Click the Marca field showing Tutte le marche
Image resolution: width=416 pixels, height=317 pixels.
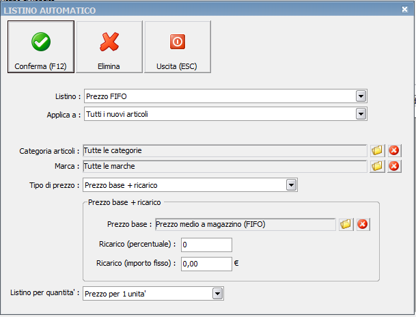[225, 166]
